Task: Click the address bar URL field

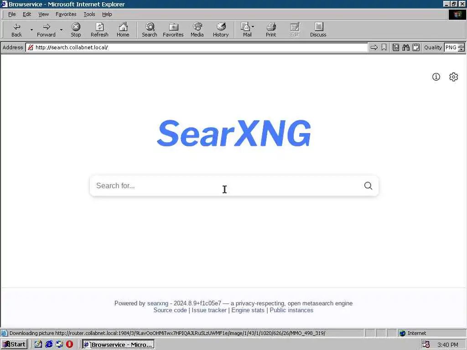Action: (197, 47)
